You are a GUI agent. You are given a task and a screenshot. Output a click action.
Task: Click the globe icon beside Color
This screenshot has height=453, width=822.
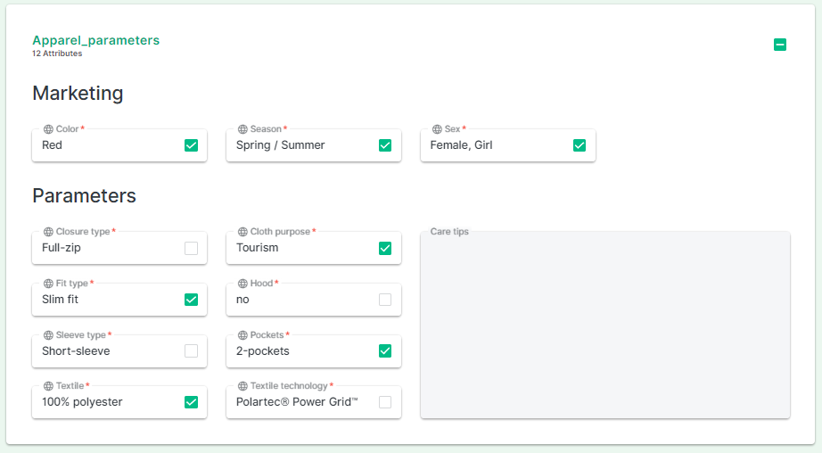tap(48, 129)
